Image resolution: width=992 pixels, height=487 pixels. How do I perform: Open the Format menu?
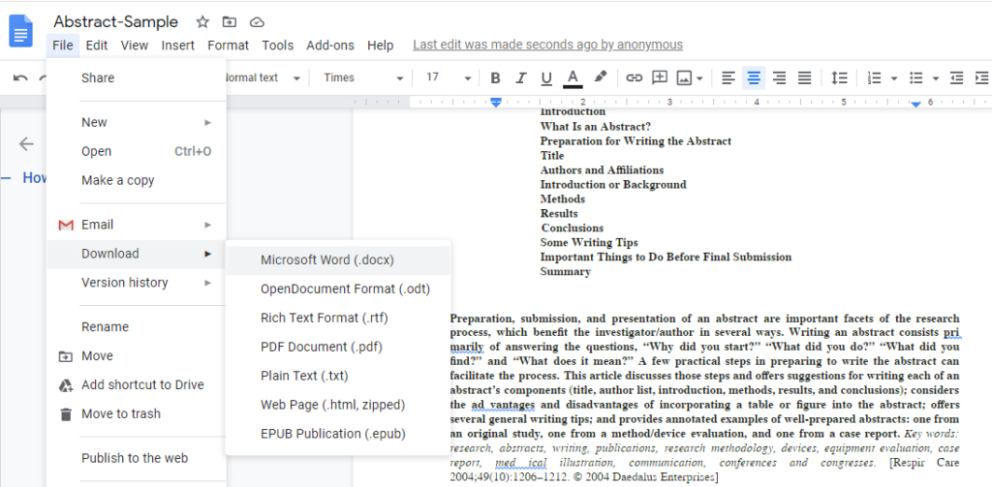pyautogui.click(x=228, y=46)
